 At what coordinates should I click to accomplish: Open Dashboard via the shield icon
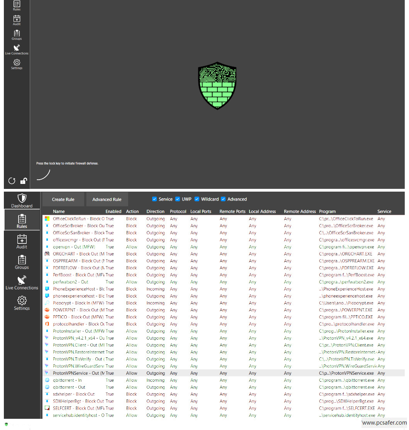22,201
